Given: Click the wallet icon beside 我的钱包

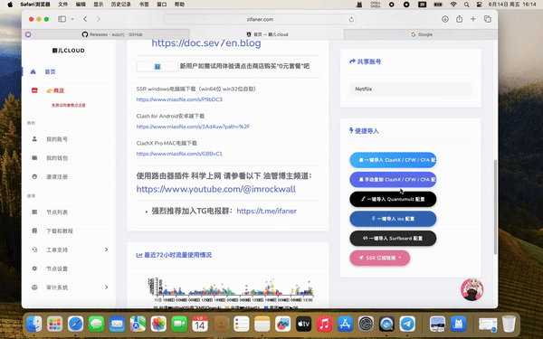Looking at the screenshot, I should pos(34,157).
